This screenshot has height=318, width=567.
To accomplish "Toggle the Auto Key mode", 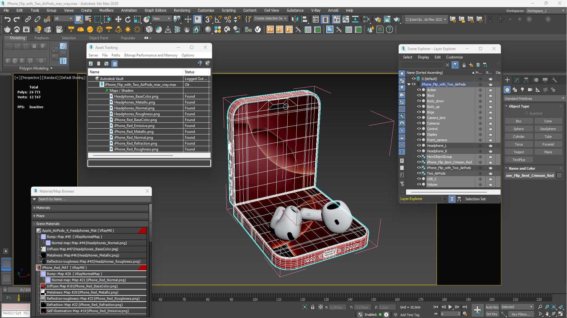I will point(492,307).
